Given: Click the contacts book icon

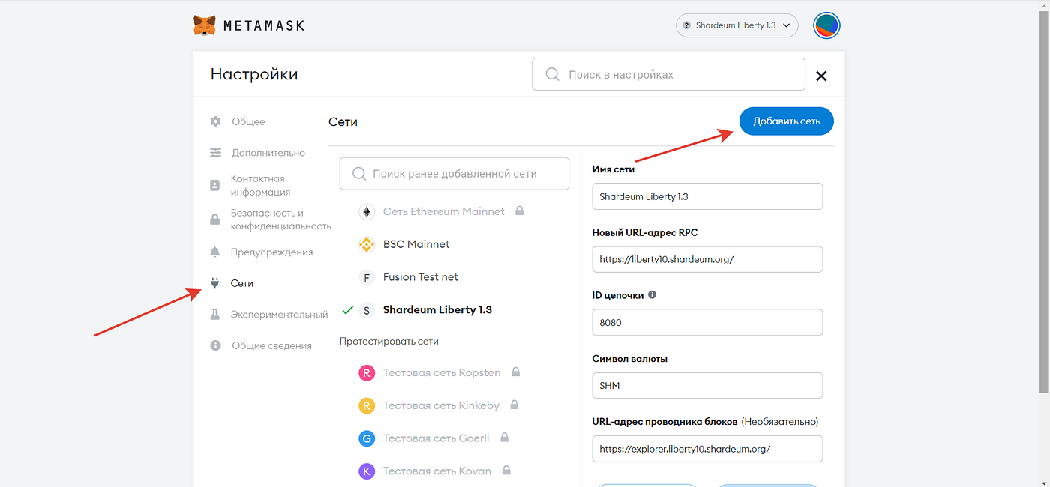Looking at the screenshot, I should click(x=215, y=185).
